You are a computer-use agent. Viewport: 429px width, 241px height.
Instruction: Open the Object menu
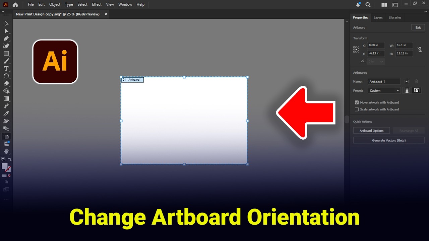tap(55, 4)
